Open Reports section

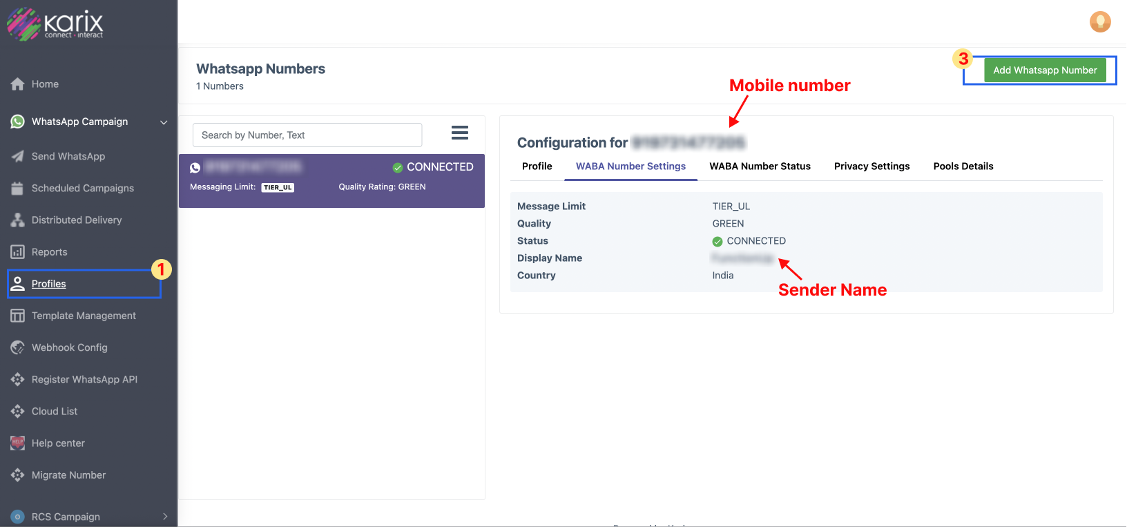pyautogui.click(x=50, y=252)
